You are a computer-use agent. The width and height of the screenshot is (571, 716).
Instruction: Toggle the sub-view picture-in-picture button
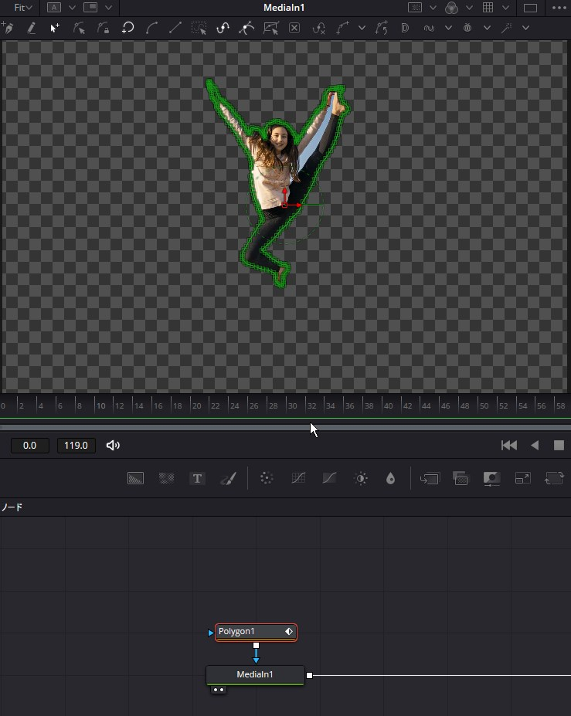(90, 7)
